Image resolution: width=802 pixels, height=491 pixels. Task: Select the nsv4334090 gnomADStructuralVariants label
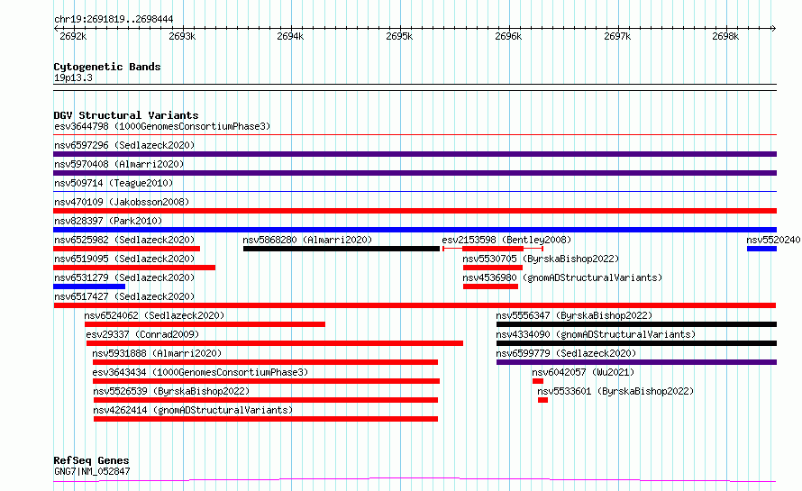(x=596, y=334)
